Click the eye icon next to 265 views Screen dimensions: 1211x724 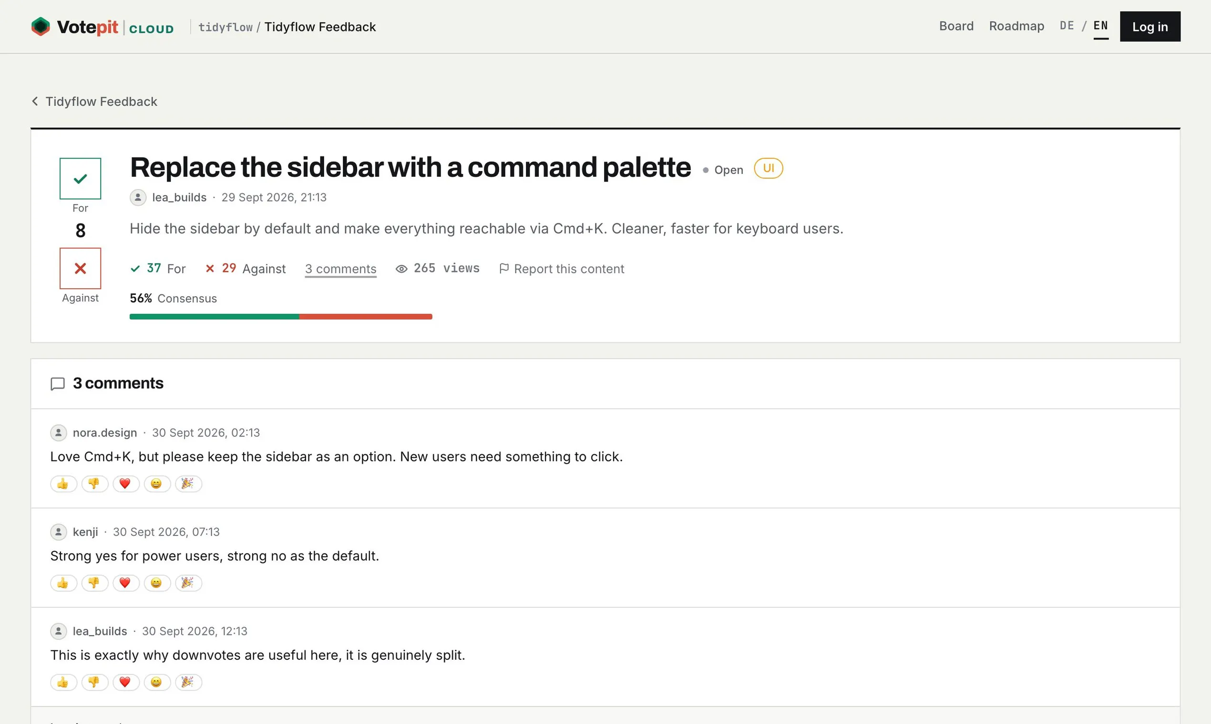tap(401, 269)
